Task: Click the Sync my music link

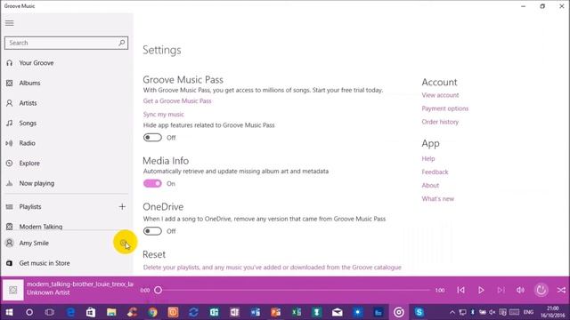Action: [x=163, y=115]
